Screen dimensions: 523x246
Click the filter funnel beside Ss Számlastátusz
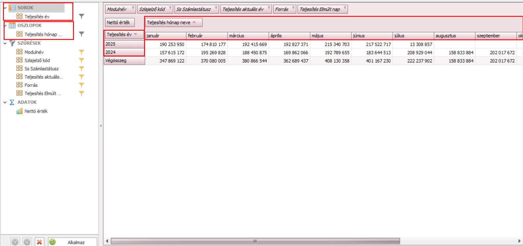click(81, 69)
